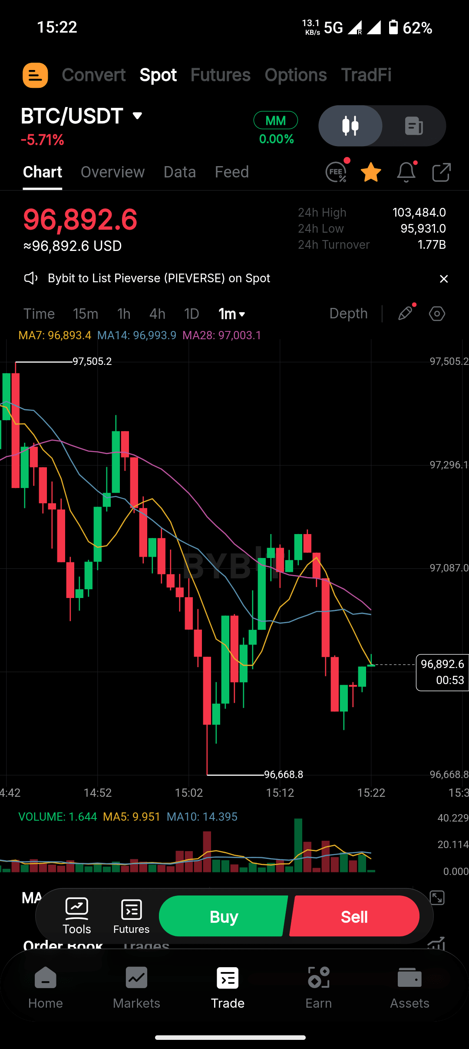This screenshot has width=469, height=1049.
Task: Open the fee rate icon
Action: (337, 172)
